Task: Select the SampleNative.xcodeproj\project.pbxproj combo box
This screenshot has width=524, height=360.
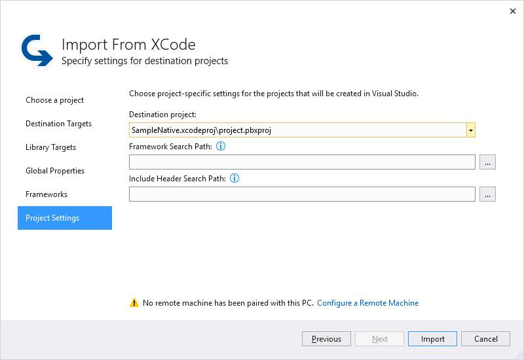Action: point(302,130)
